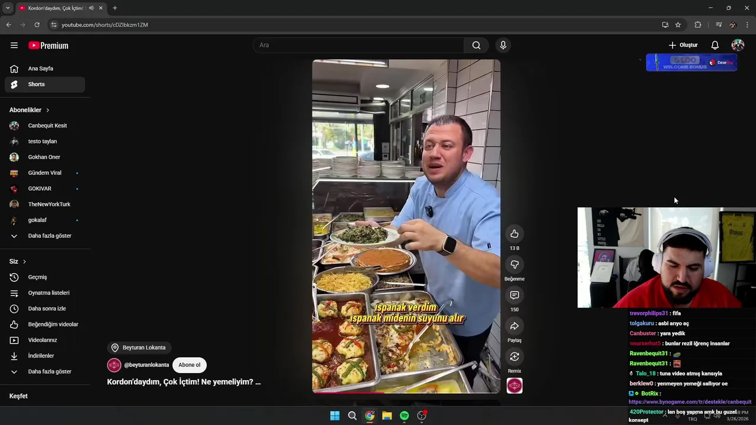Pause the Short by clicking the video
The height and width of the screenshot is (425, 756).
coord(406,226)
